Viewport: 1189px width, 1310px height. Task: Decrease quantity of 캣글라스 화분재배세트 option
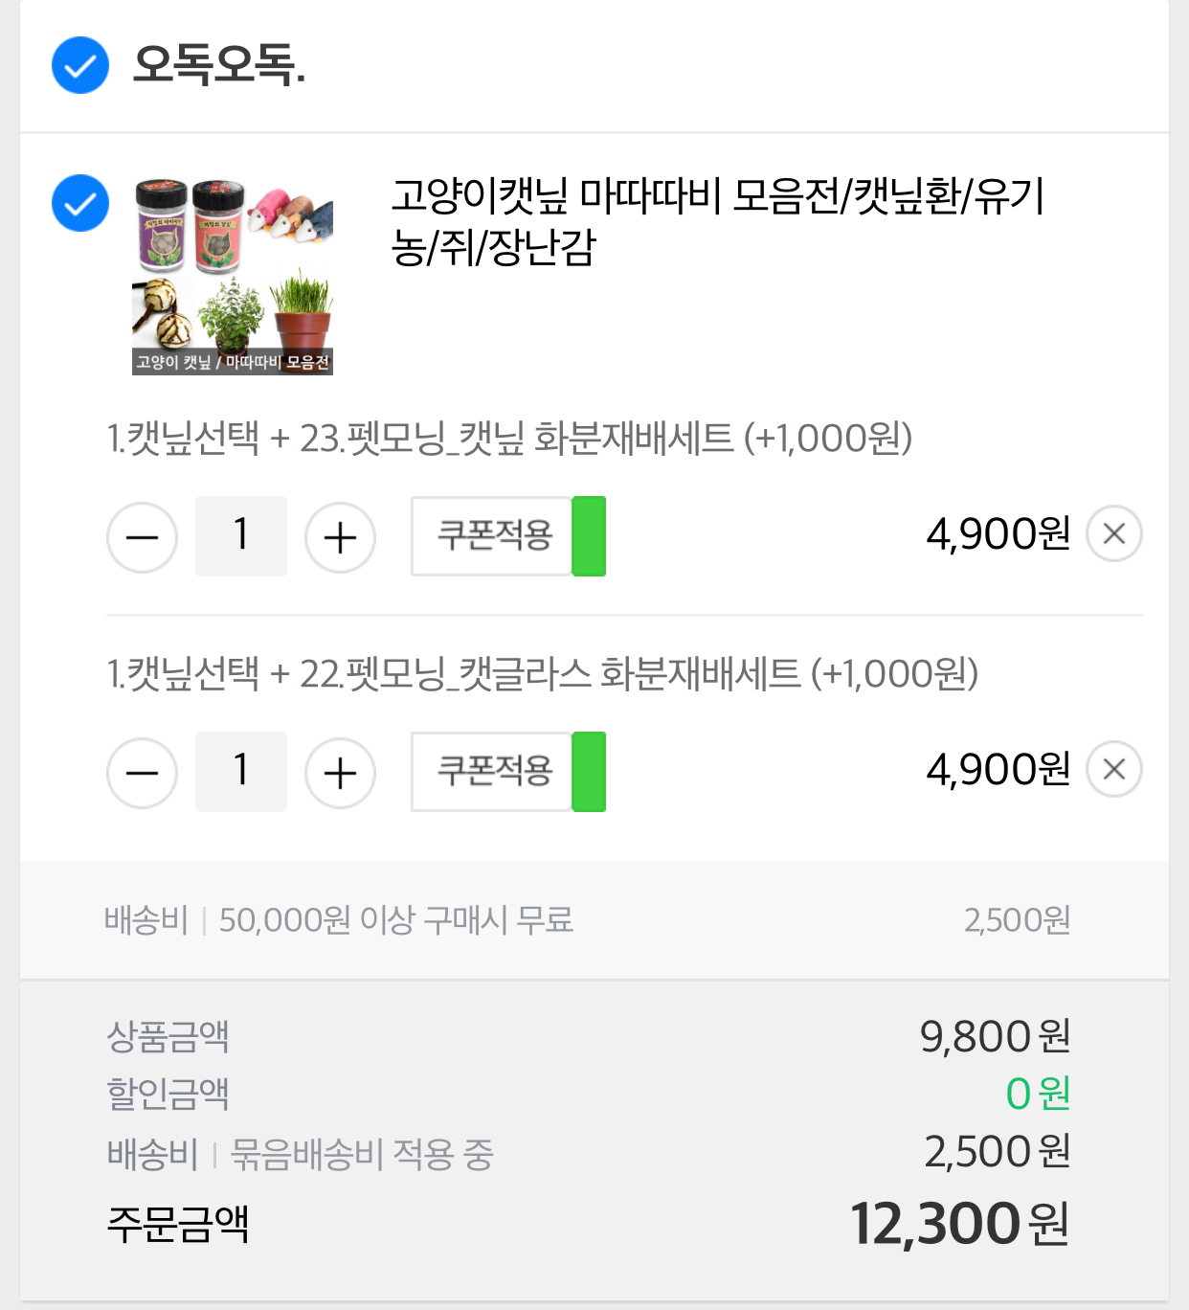click(142, 773)
